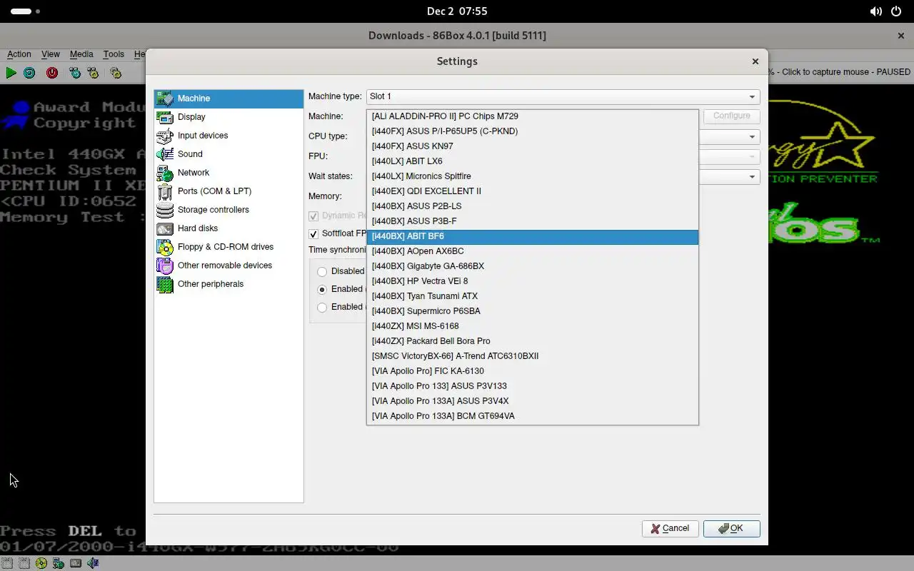
Task: Select the last Enabled time sync radio
Action: (322, 307)
